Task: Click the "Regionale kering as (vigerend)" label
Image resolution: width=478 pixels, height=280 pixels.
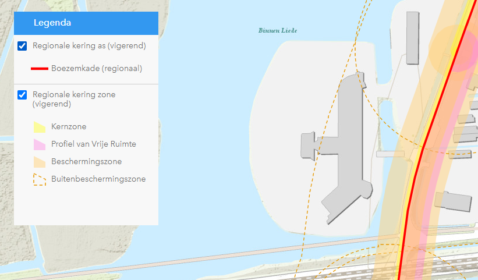Action: pyautogui.click(x=89, y=46)
